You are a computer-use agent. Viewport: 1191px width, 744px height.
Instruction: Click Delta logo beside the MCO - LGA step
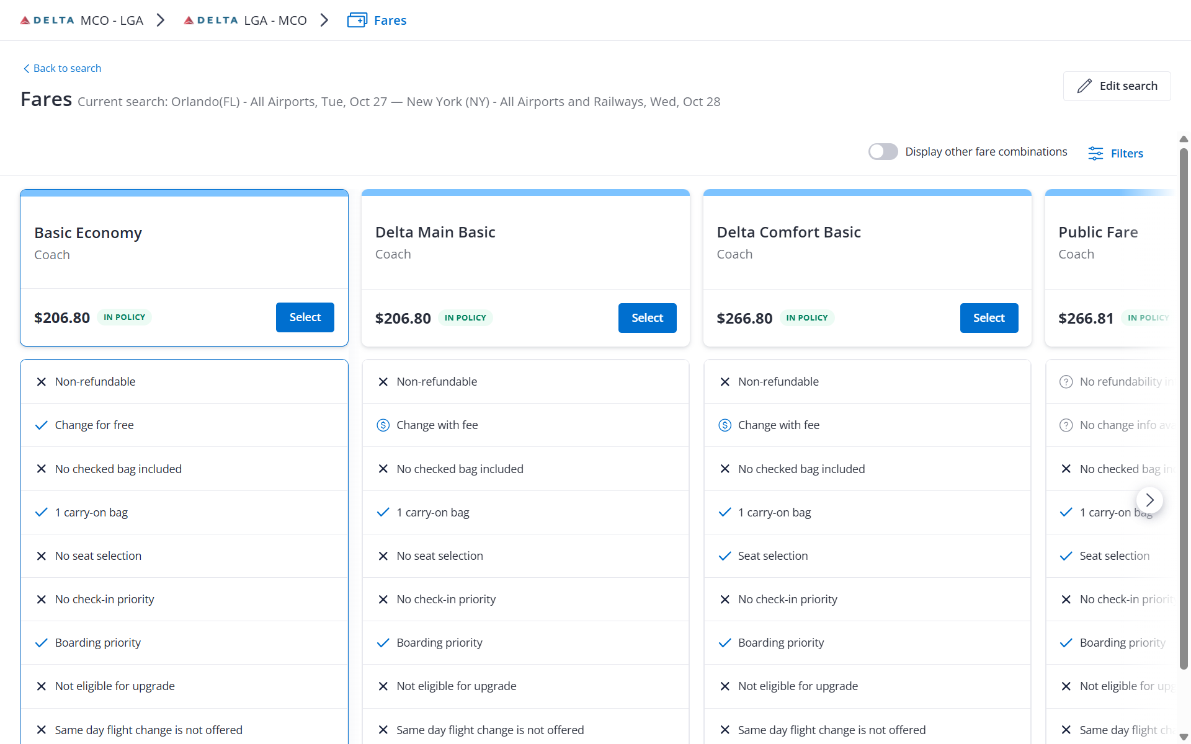[x=47, y=20]
